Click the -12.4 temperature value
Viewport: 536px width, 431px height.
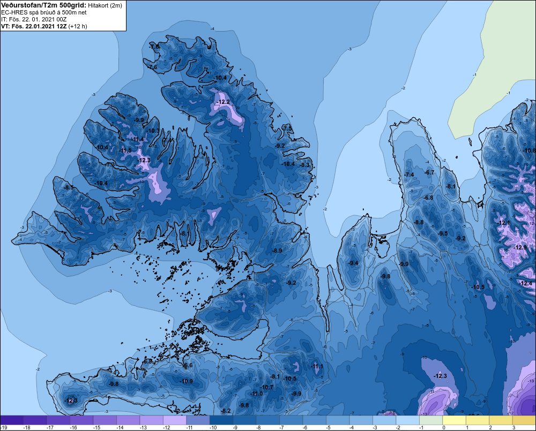tap(526, 283)
